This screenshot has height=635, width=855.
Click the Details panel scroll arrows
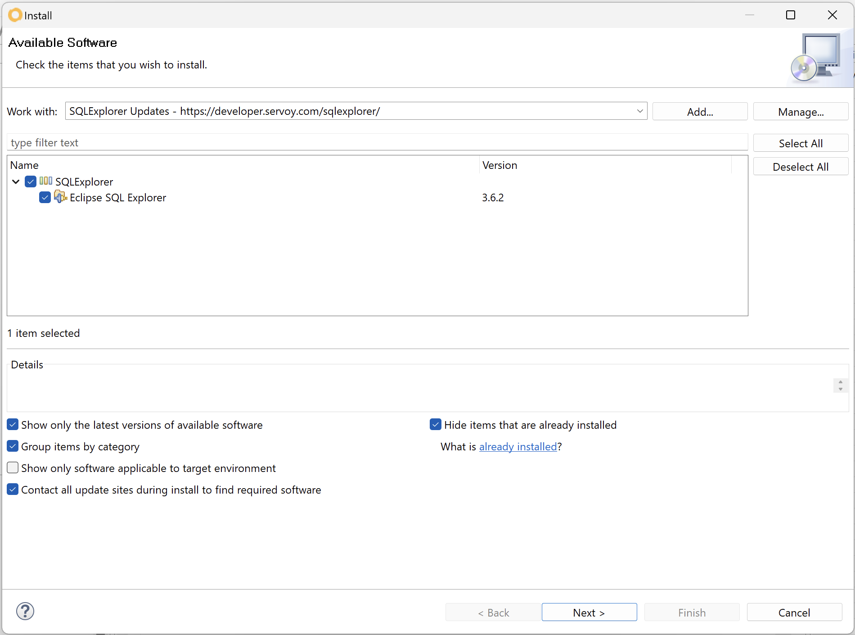click(840, 386)
